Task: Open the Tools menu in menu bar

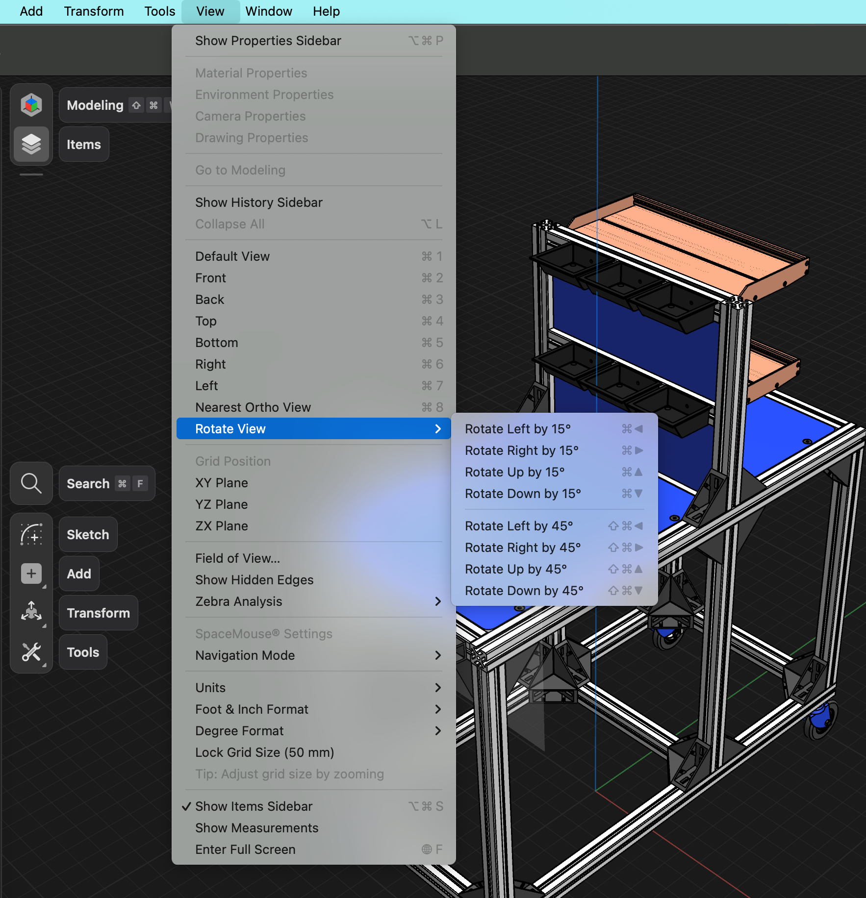Action: pyautogui.click(x=159, y=11)
